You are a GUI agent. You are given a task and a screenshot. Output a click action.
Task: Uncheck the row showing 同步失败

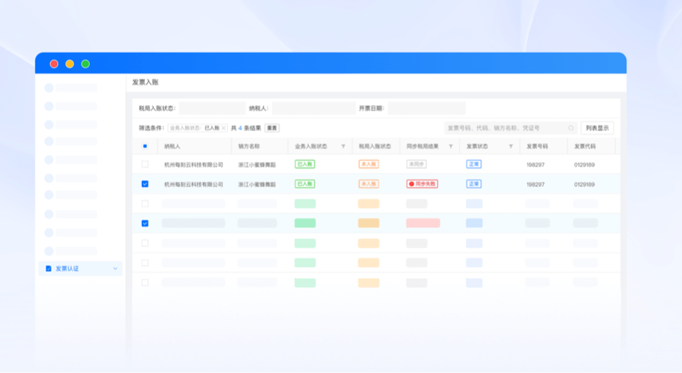click(145, 184)
